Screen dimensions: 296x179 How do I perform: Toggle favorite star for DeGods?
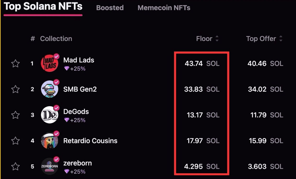(x=16, y=115)
